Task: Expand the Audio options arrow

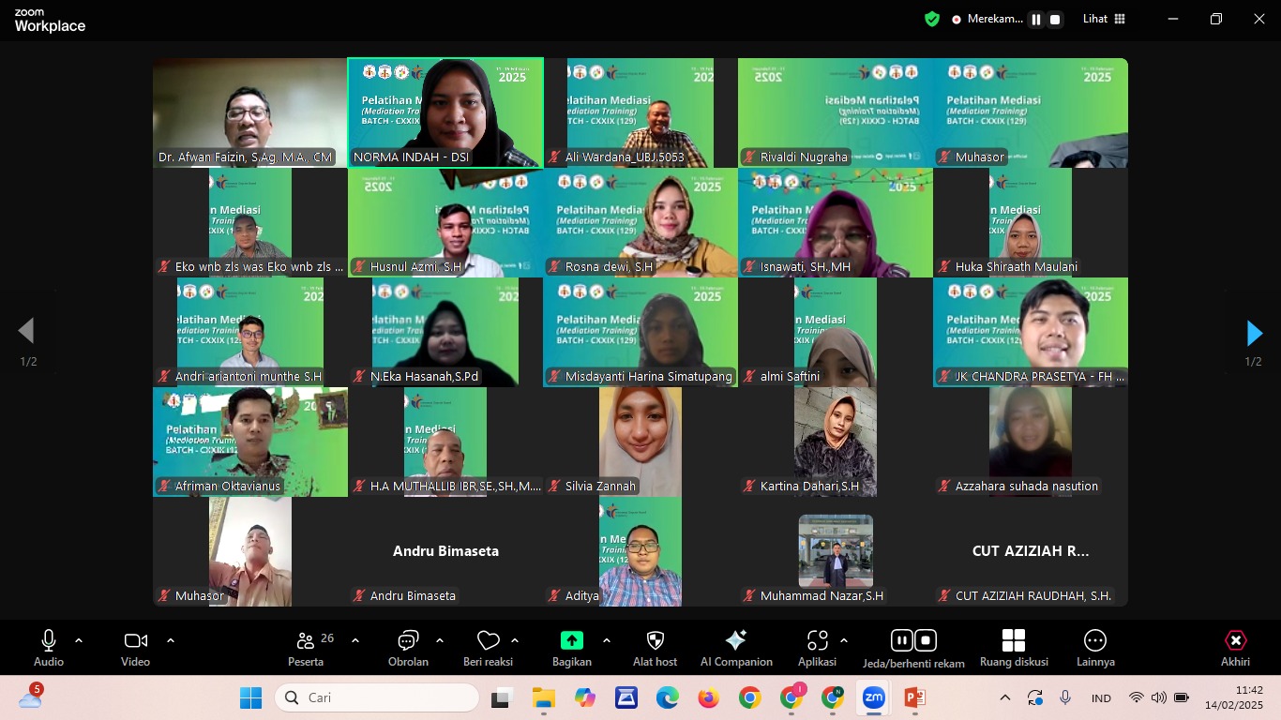Action: coord(79,640)
